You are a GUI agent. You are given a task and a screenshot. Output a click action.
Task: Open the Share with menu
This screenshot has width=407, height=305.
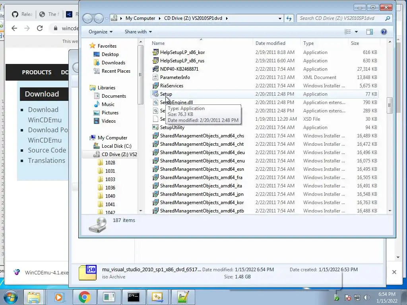138,32
